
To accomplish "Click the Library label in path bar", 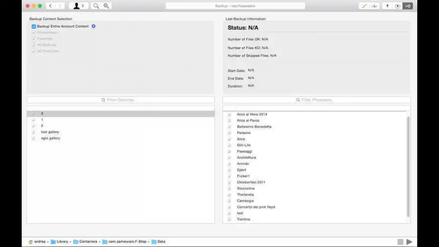I will [x=63, y=241].
